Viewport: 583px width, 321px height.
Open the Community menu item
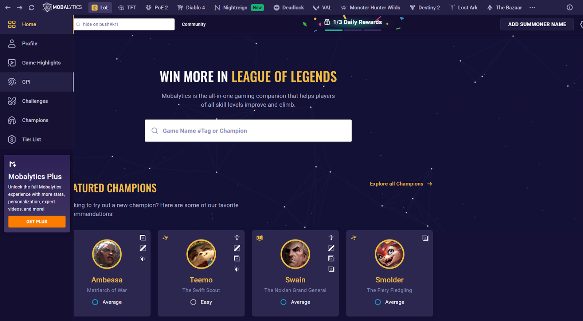click(194, 24)
